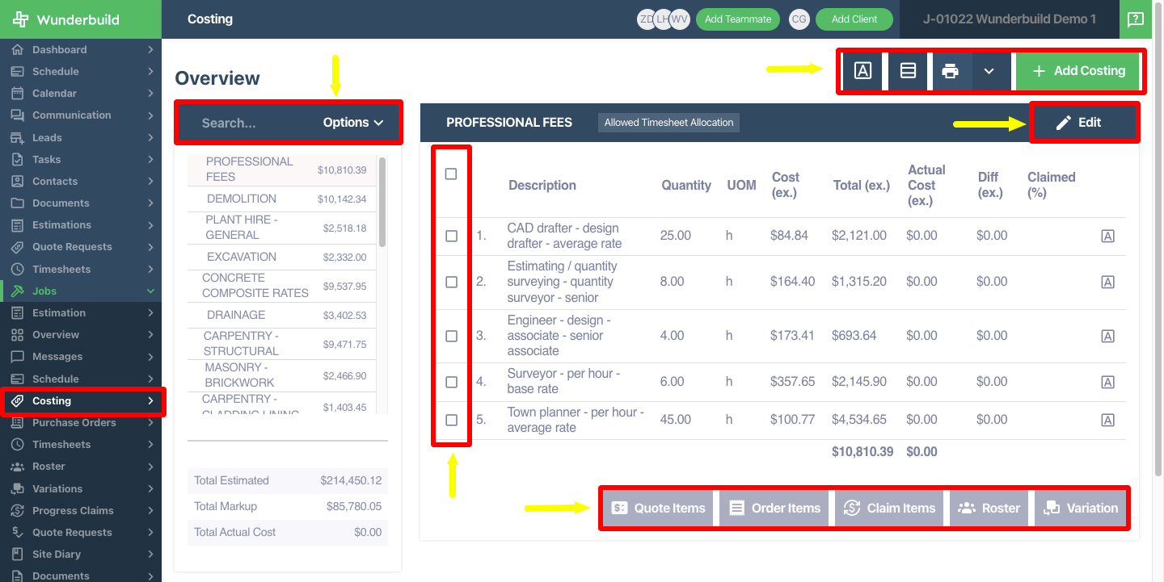Click the Variation button
Screen dimensions: 1164x582
(1081, 508)
